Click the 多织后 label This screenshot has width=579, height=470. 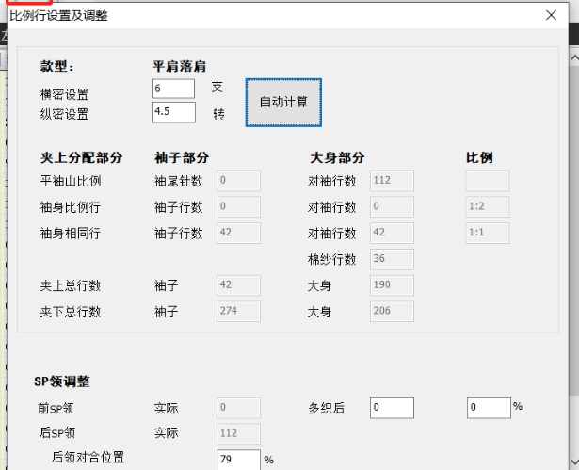coord(326,408)
